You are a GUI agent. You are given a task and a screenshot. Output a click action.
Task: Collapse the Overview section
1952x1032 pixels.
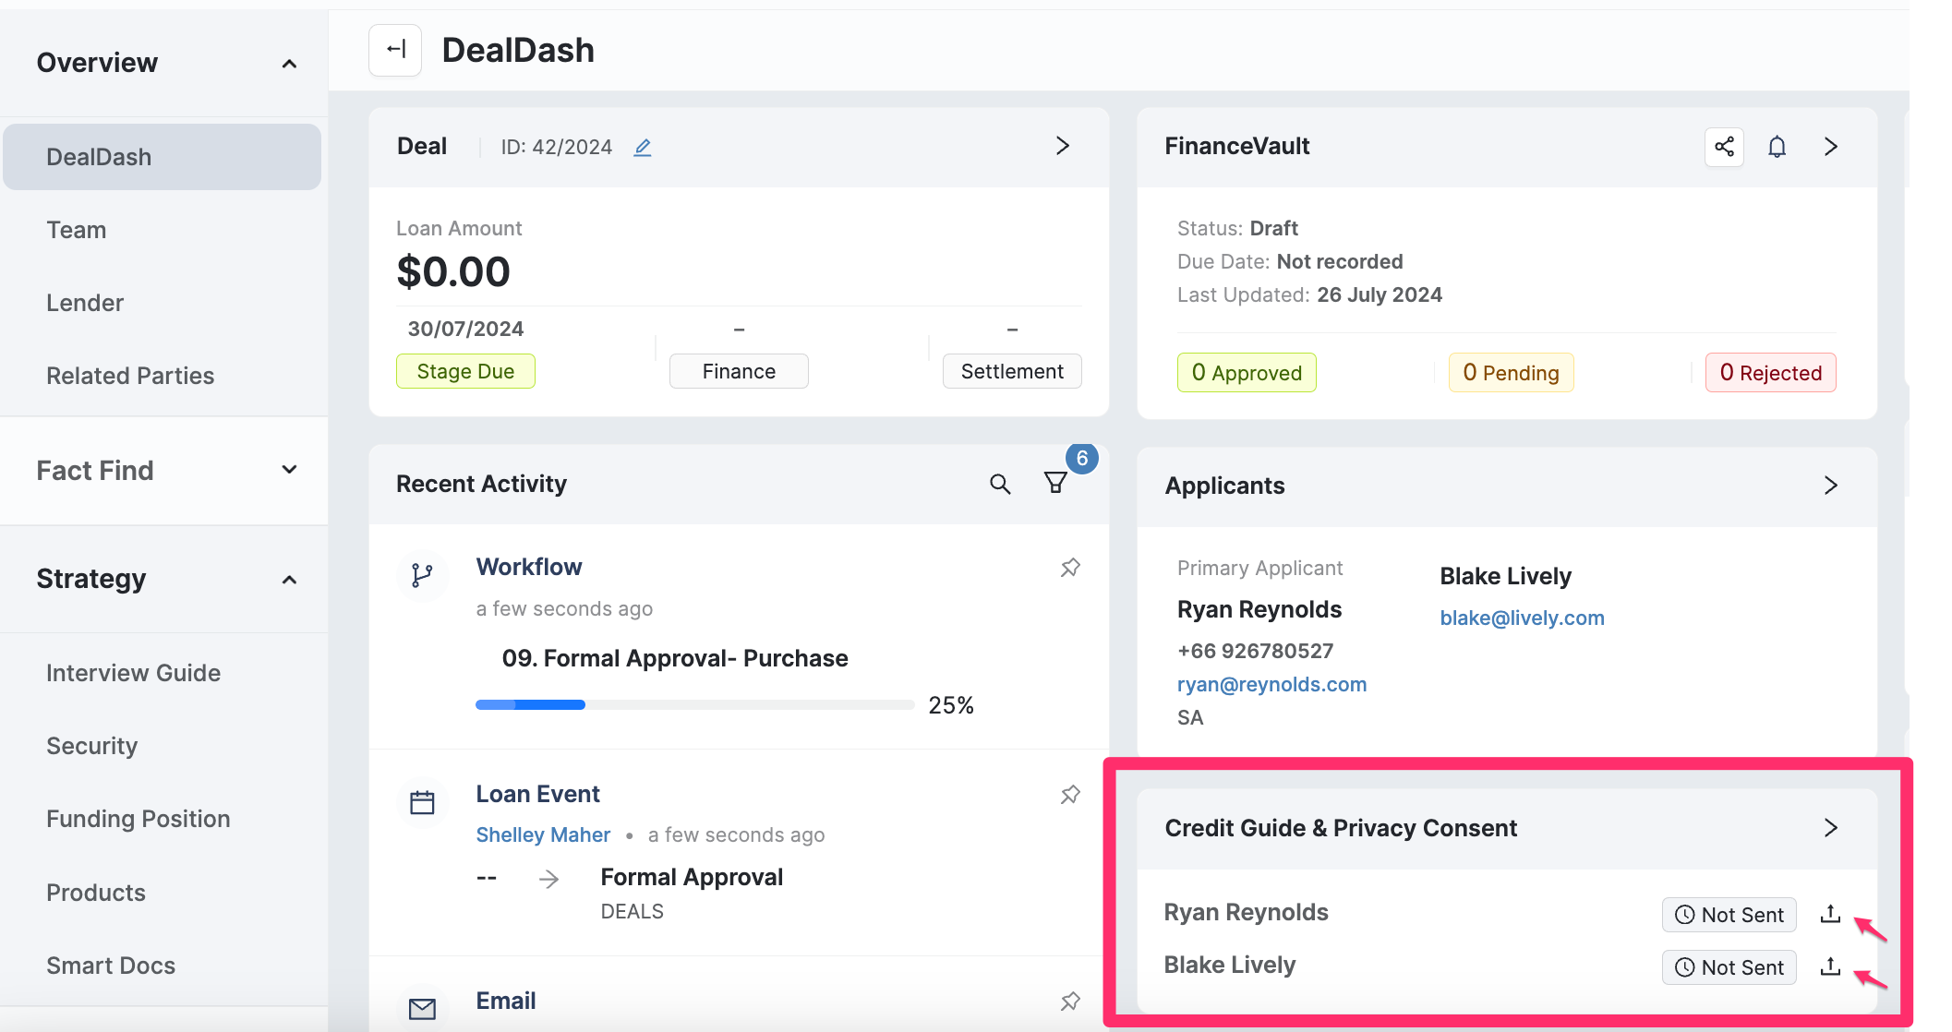pyautogui.click(x=289, y=64)
